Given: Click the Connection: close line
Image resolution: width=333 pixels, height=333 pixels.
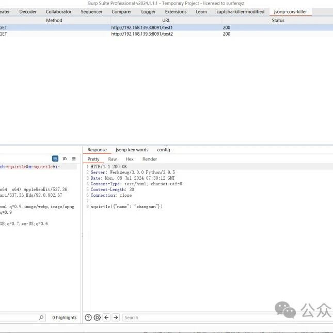Looking at the screenshot, I should point(111,195).
